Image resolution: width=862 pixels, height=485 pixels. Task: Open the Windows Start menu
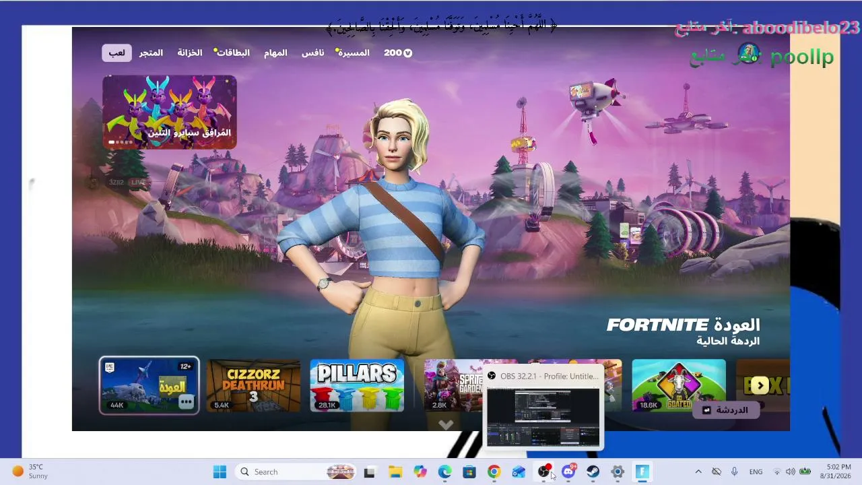(x=220, y=472)
